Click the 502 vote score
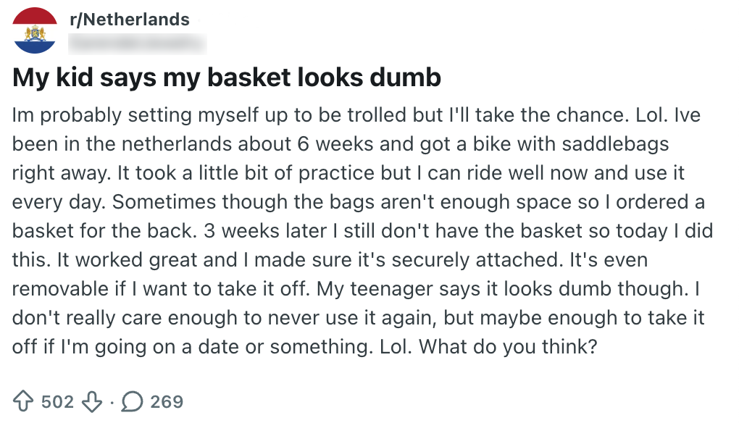739x423 pixels. click(58, 401)
